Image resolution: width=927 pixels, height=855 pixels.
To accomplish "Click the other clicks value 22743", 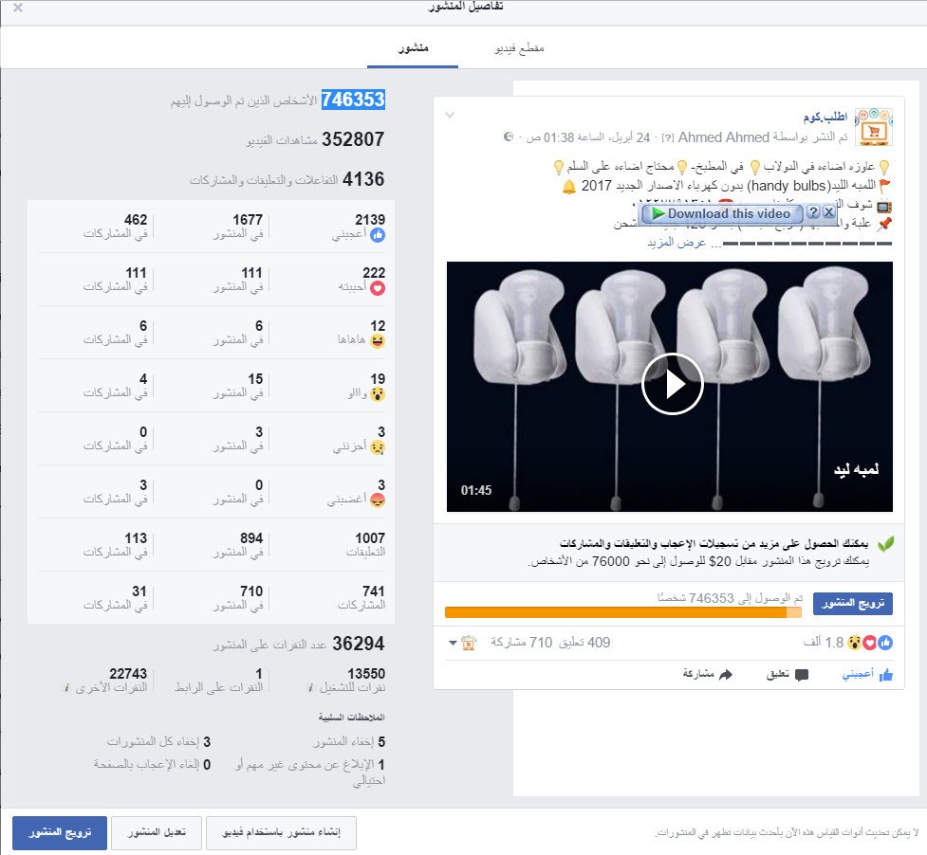I will pos(128,674).
